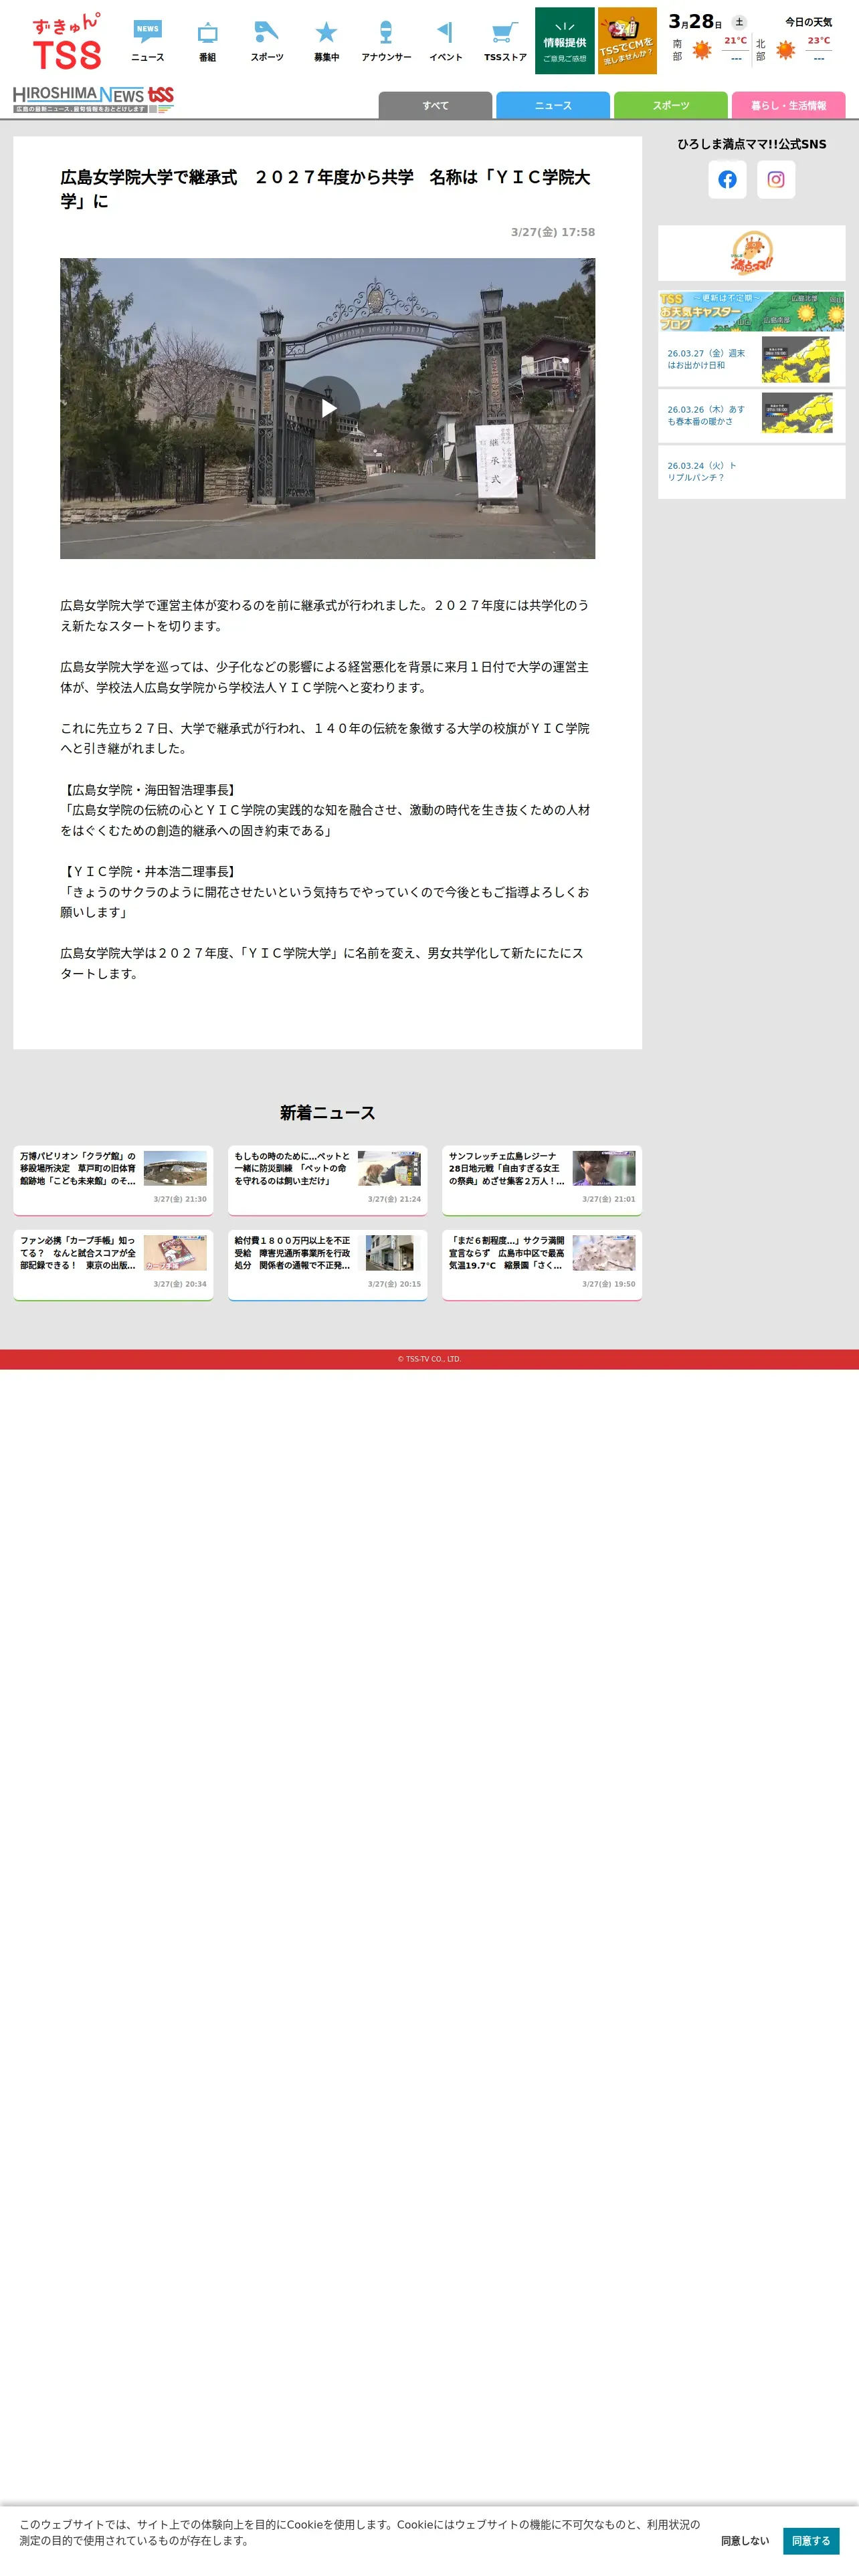Open blog post 26.03.27 週末はお出かけ日和
859x2576 pixels.
pyautogui.click(x=706, y=360)
